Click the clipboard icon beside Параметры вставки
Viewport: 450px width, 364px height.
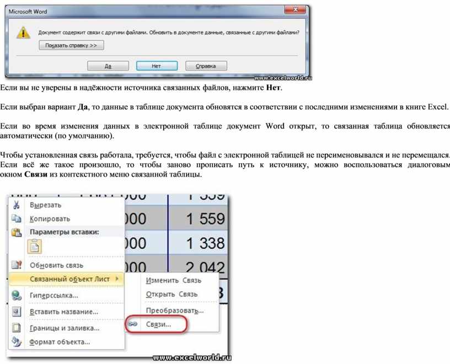coord(17,233)
